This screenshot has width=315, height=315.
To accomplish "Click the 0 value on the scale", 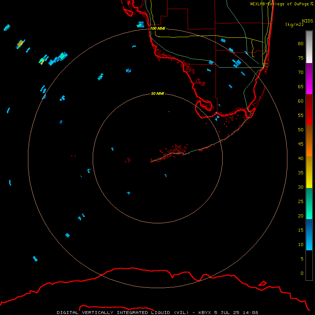I will (302, 273).
